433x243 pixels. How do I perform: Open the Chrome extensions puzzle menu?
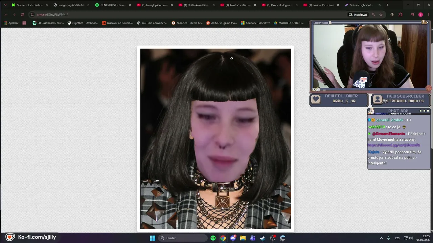point(401,15)
